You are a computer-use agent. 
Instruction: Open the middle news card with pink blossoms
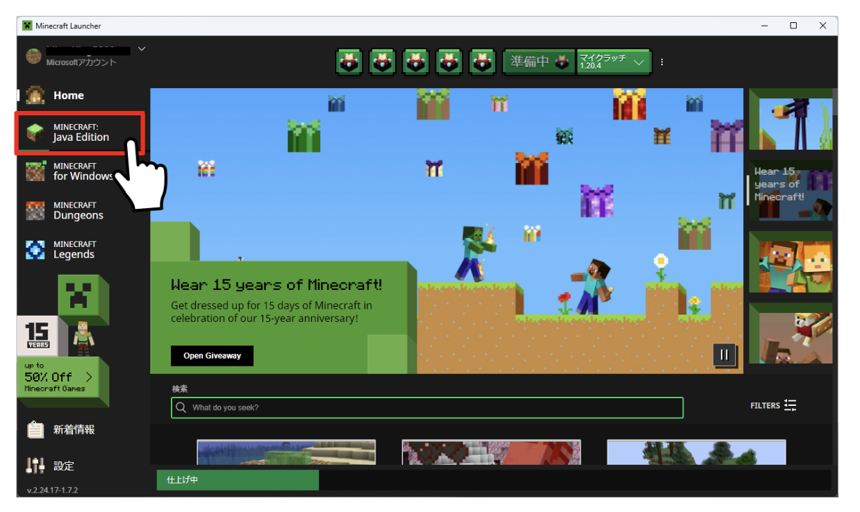point(491,452)
